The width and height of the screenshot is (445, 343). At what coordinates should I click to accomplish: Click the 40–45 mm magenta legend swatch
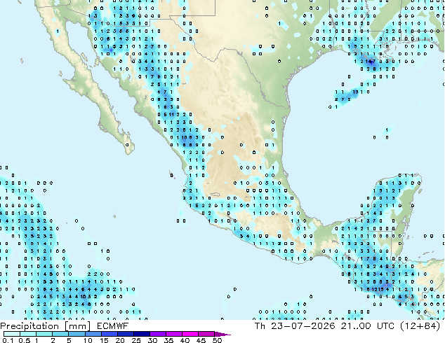tap(190, 334)
